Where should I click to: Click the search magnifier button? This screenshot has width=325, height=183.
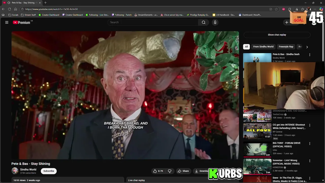coord(204,22)
